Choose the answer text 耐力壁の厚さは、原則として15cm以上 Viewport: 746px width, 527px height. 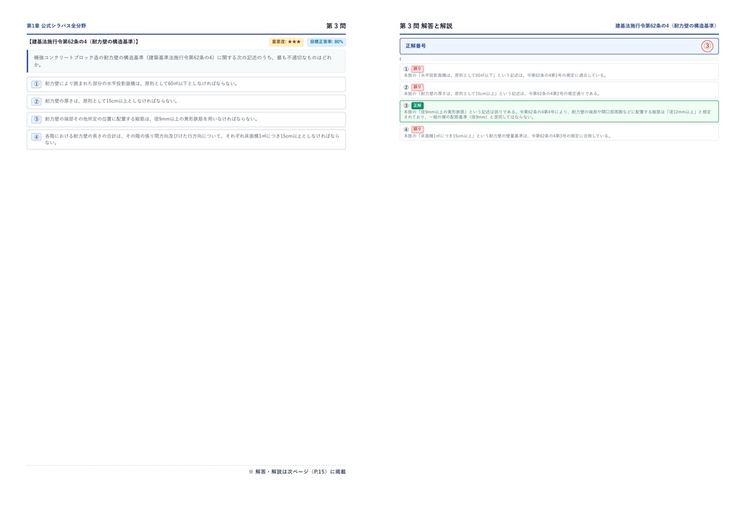(111, 100)
